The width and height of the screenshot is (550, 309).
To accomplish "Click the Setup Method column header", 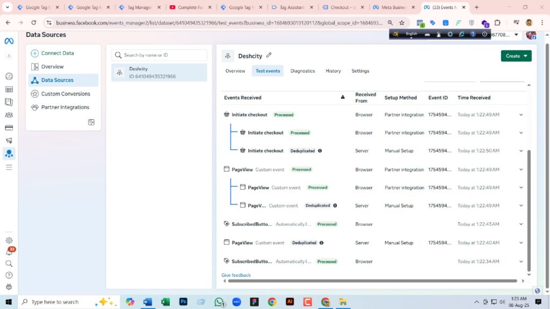I will pyautogui.click(x=401, y=98).
